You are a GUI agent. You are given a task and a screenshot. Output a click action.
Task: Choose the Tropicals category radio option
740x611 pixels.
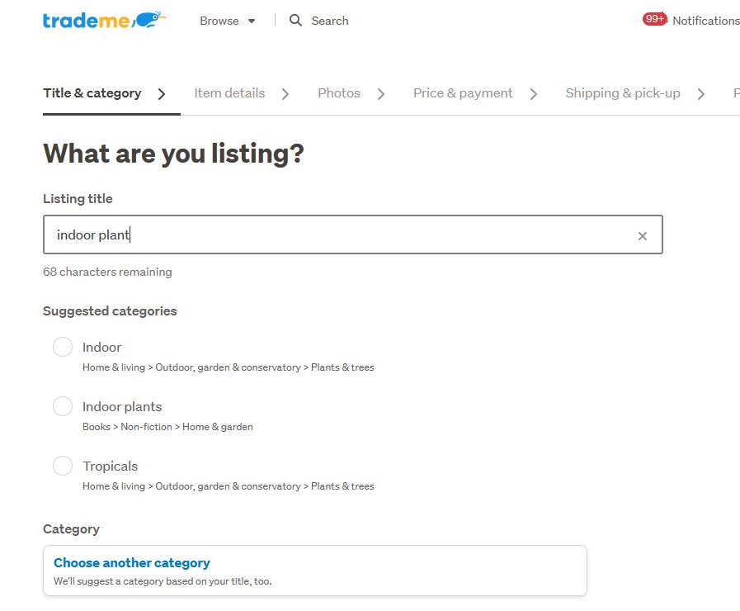coord(63,466)
